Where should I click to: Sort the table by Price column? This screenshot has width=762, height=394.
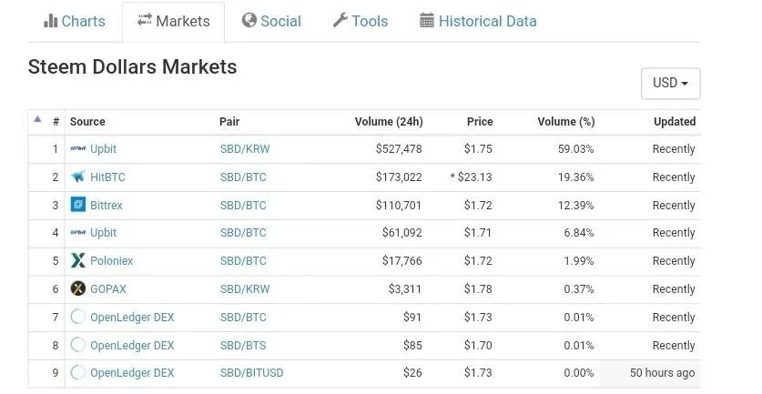pyautogui.click(x=480, y=121)
